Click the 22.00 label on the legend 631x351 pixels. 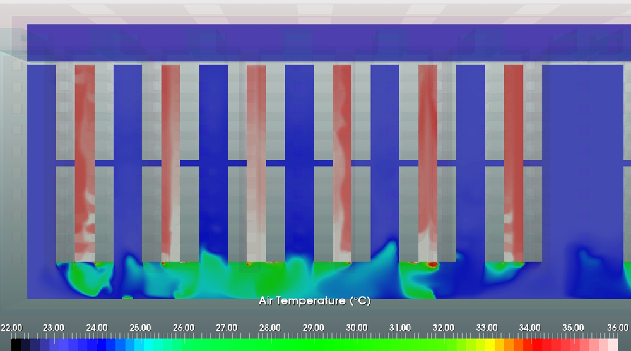coord(11,328)
